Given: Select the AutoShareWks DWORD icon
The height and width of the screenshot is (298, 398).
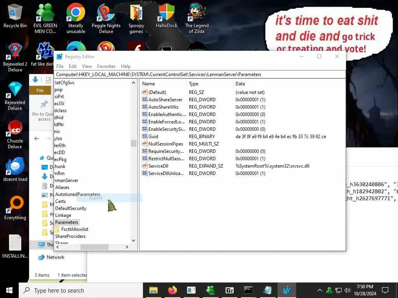Looking at the screenshot, I should coord(145,107).
